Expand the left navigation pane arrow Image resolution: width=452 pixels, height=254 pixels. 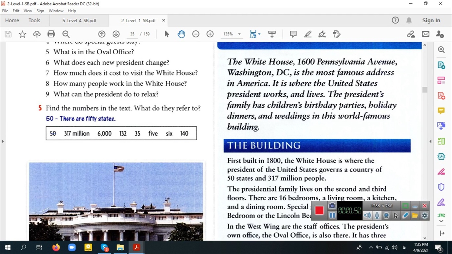click(x=3, y=141)
